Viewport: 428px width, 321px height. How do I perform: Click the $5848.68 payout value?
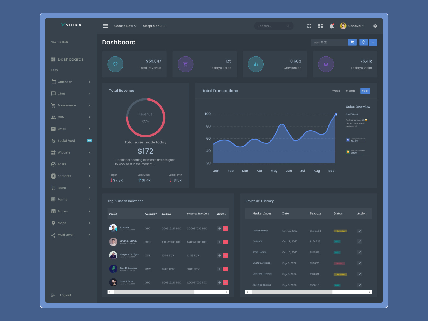(x=315, y=231)
